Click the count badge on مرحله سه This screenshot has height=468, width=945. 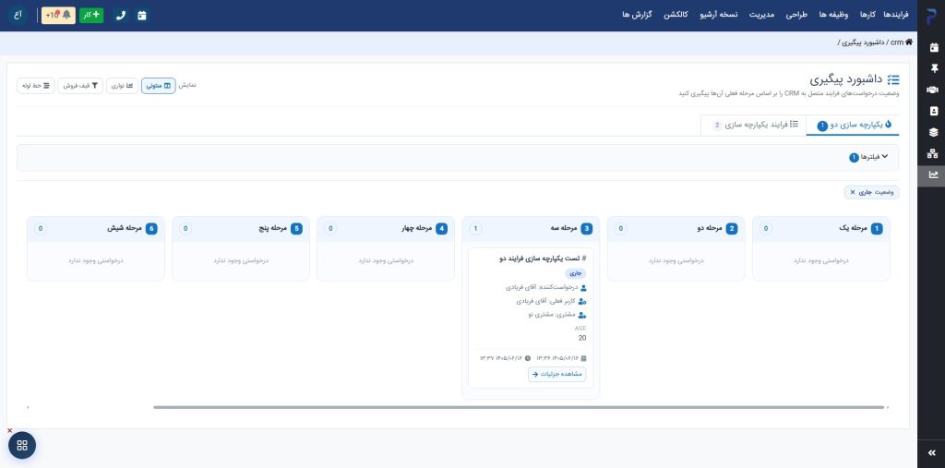475,229
